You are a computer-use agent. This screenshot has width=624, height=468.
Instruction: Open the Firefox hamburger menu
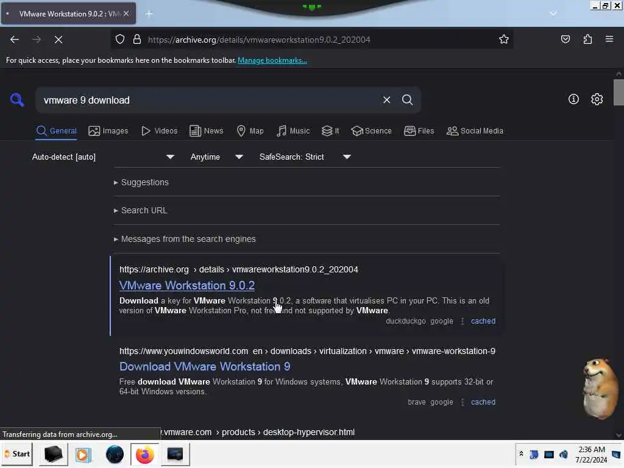pos(609,39)
